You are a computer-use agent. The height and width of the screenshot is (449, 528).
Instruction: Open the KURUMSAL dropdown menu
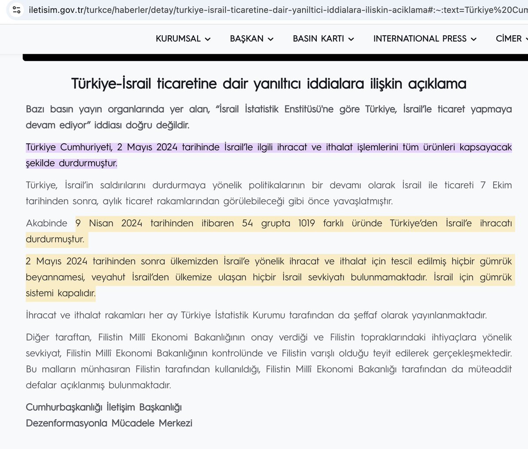[x=208, y=39]
